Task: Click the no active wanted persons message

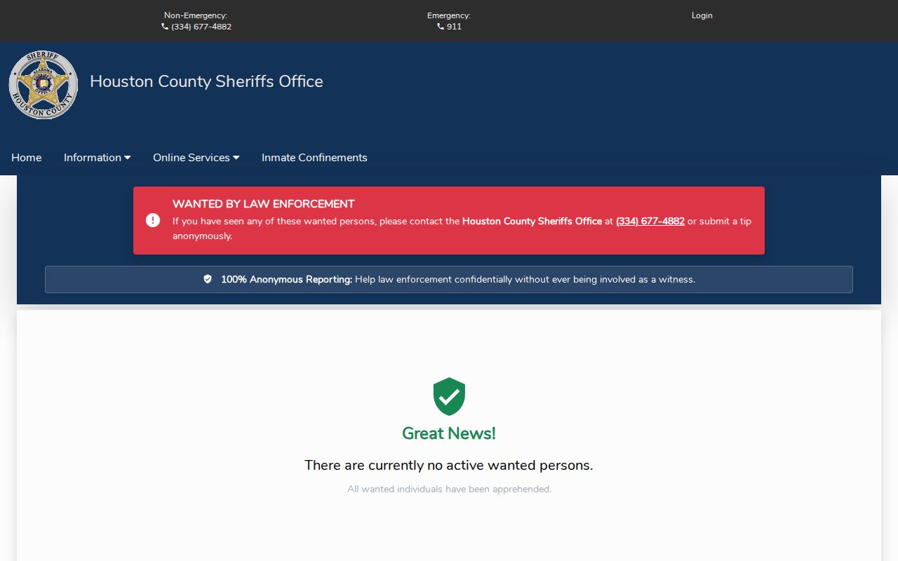Action: 449,465
